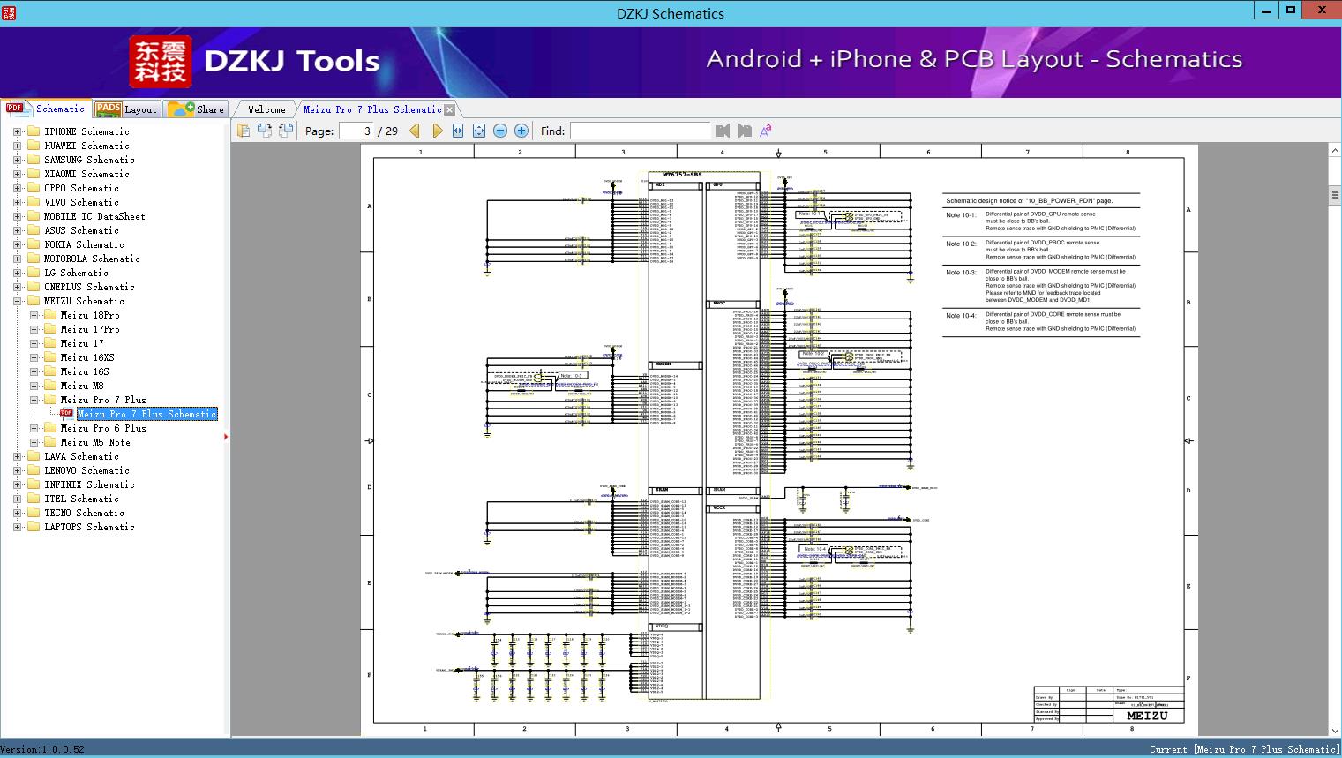The image size is (1342, 758).
Task: Click the DZKJ app icon in title bar
Action: click(9, 12)
